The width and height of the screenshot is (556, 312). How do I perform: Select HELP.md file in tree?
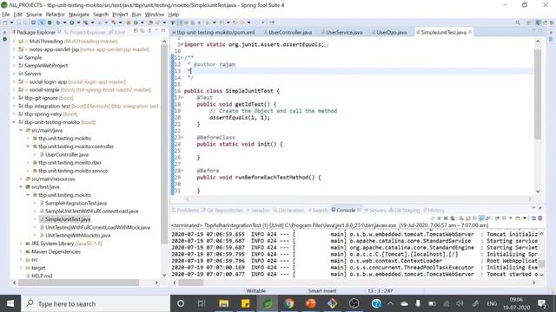tap(42, 276)
